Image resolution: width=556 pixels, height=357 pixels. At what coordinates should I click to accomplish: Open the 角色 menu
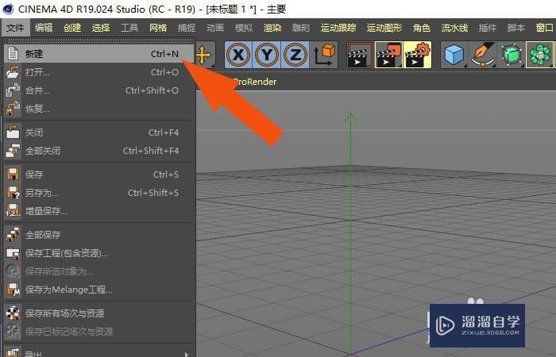422,28
